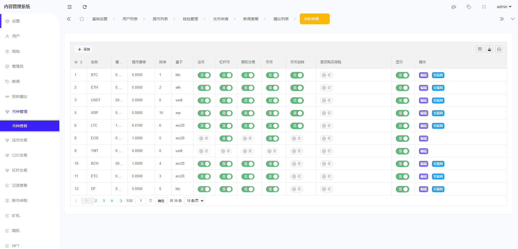Toggle BTC 法币 switch off
Image resolution: width=518 pixels, height=249 pixels.
(204, 75)
